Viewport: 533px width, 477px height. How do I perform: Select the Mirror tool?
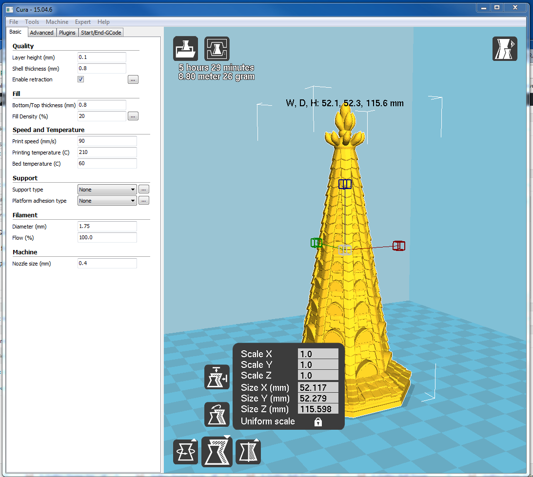[248, 452]
